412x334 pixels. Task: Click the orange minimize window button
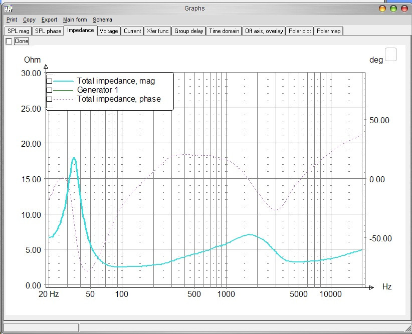(x=382, y=9)
